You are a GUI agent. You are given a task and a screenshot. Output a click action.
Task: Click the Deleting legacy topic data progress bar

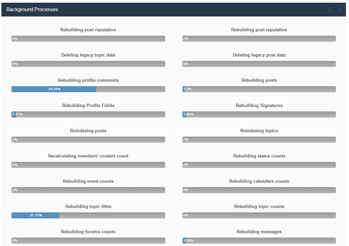[88, 64]
